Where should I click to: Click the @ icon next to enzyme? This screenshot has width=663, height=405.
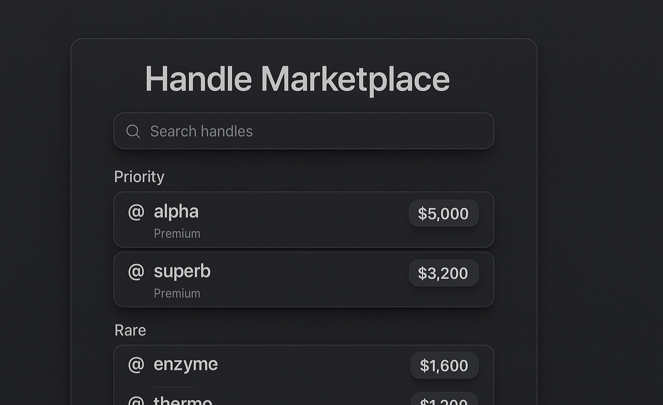pos(136,364)
